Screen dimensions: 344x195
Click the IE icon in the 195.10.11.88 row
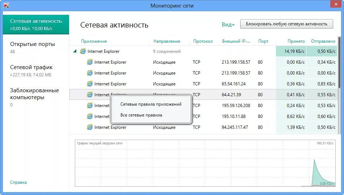tap(89, 116)
